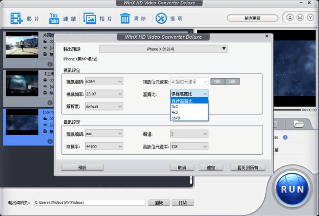
Task: Click the preview playback progress slider
Action: pyautogui.click(x=287, y=110)
